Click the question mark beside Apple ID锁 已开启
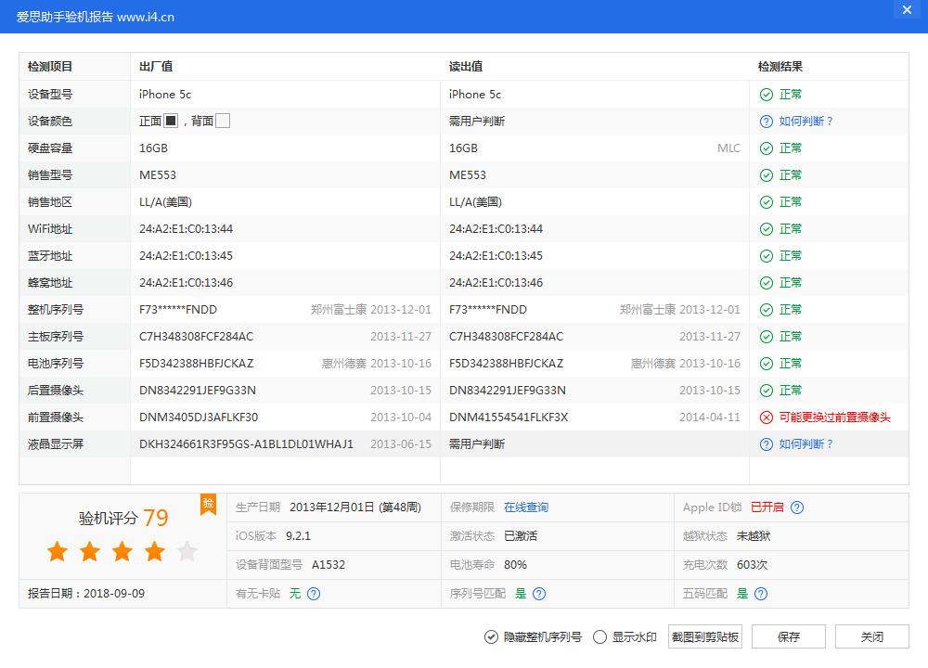Viewport: 928px width, 668px height. pyautogui.click(x=797, y=507)
